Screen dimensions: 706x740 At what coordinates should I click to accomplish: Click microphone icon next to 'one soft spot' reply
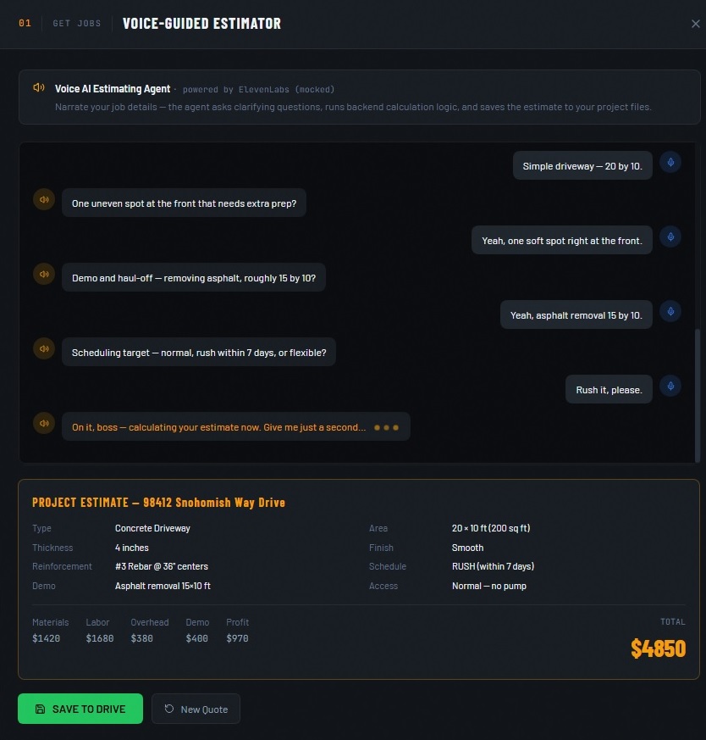tap(670, 237)
